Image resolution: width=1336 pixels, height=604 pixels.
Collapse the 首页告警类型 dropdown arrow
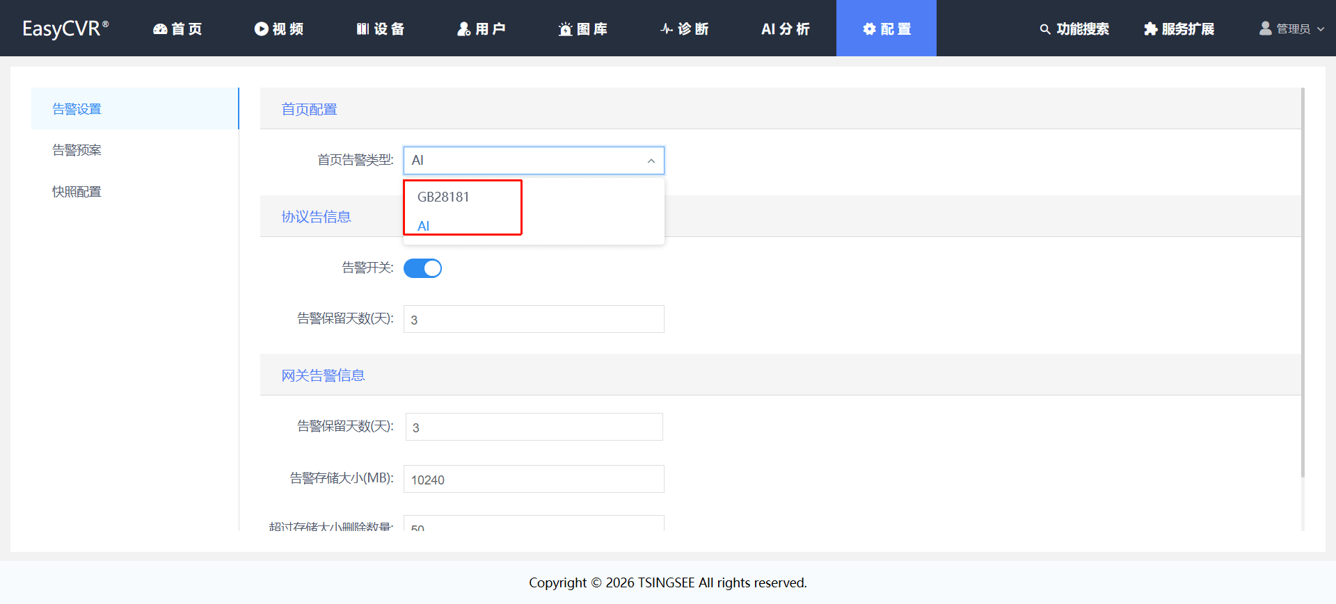(651, 161)
